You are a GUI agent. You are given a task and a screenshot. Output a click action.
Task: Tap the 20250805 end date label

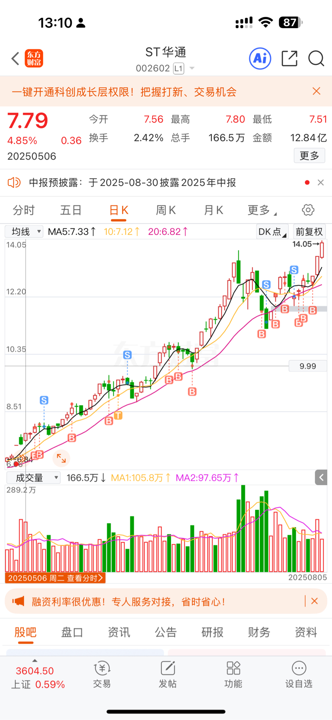point(307,578)
